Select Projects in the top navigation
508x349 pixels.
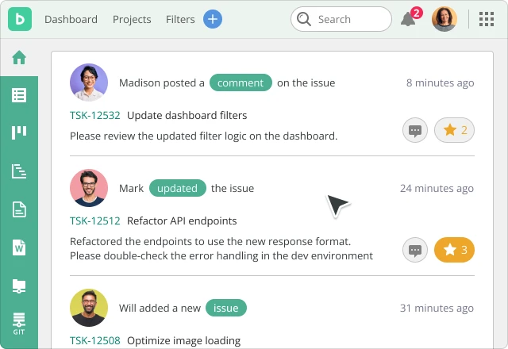132,19
